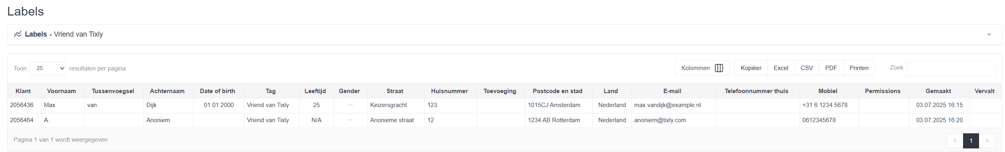This screenshot has height=152, width=1005.
Task: Sort by the Gemaakt column header
Action: click(x=938, y=91)
